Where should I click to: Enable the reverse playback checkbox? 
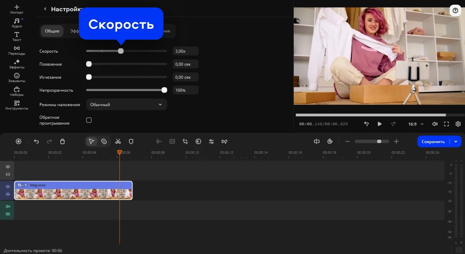pyautogui.click(x=89, y=120)
